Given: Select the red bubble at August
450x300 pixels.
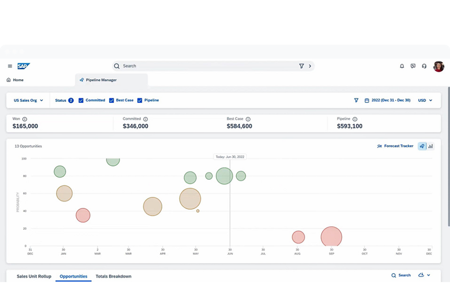Looking at the screenshot, I should pos(298,237).
